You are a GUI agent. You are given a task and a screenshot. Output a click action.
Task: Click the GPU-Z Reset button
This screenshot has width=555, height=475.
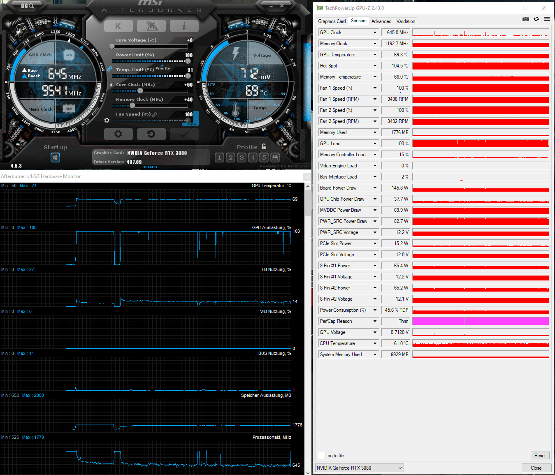click(x=540, y=456)
